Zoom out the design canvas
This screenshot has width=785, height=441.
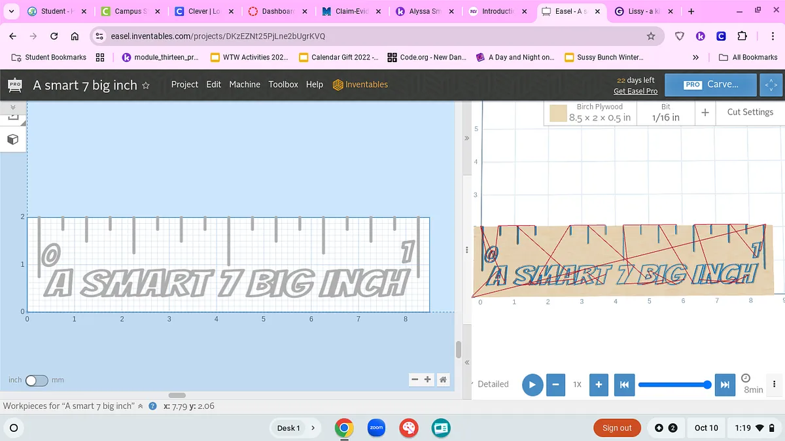pyautogui.click(x=415, y=379)
